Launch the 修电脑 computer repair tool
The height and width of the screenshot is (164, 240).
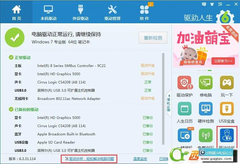(x=206, y=83)
